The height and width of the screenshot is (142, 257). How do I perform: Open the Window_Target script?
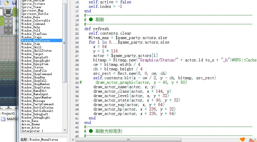(x=32, y=54)
